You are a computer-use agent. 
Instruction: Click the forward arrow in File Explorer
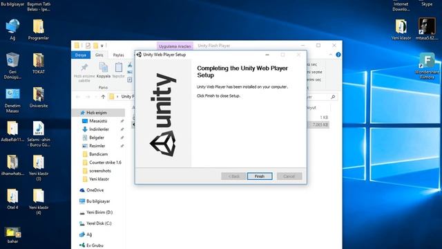pyautogui.click(x=88, y=97)
